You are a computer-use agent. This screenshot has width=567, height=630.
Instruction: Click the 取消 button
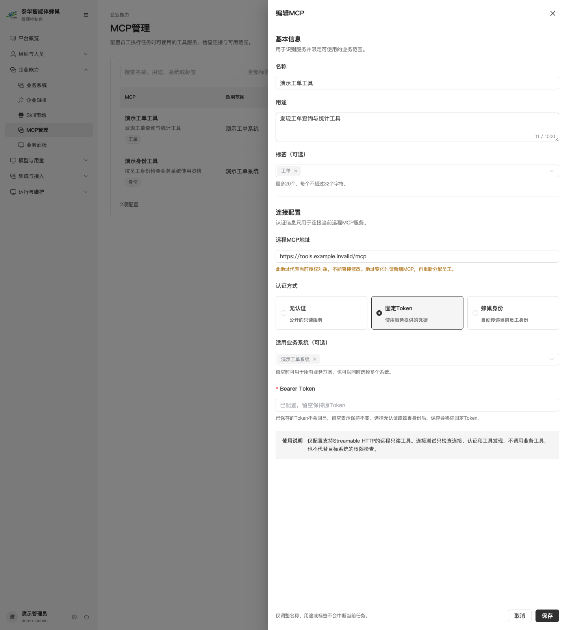pos(520,616)
